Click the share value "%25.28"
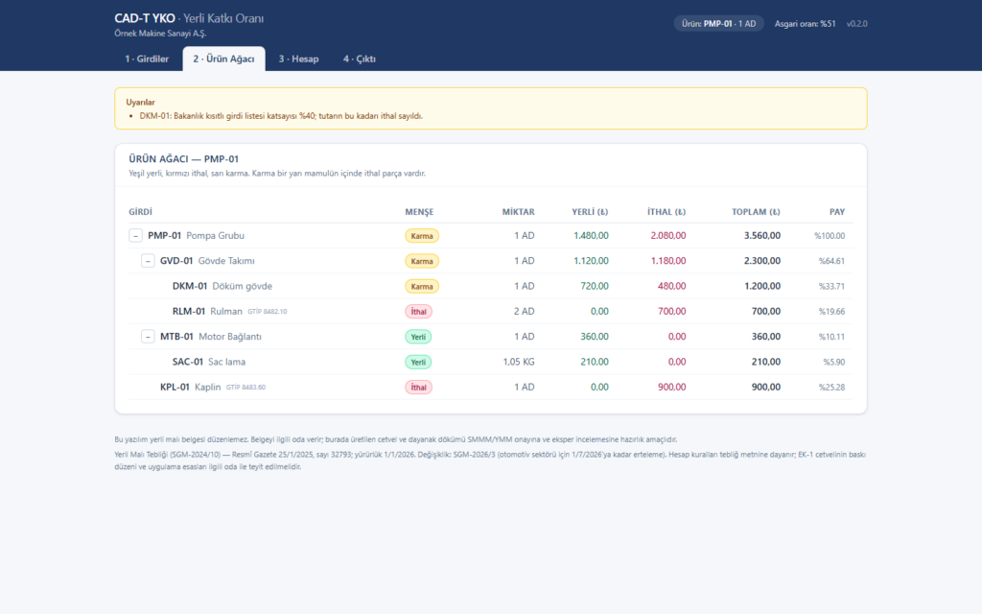 [x=831, y=388]
